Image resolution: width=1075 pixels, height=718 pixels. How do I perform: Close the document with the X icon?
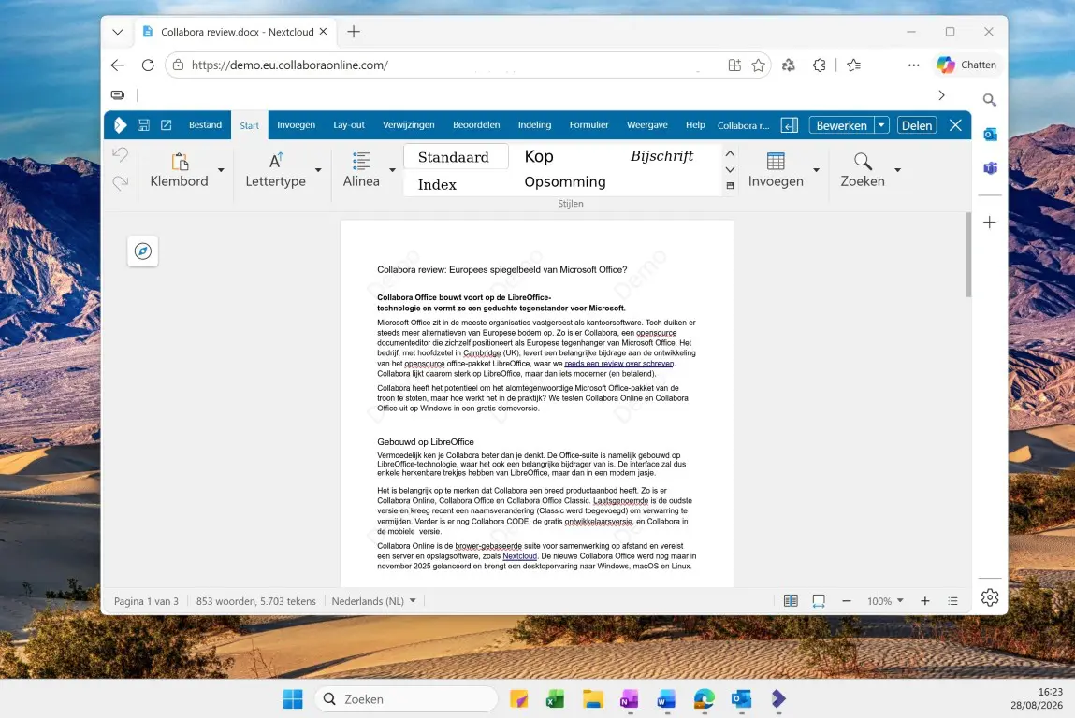[955, 125]
